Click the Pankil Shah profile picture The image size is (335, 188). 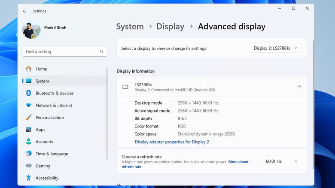tap(31, 29)
